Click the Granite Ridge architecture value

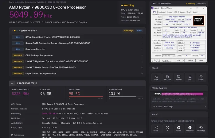[x=49, y=123]
